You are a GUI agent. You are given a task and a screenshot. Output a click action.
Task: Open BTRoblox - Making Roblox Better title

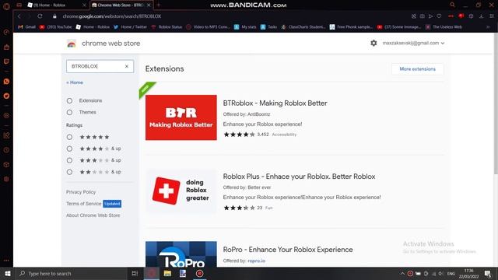[x=275, y=103]
